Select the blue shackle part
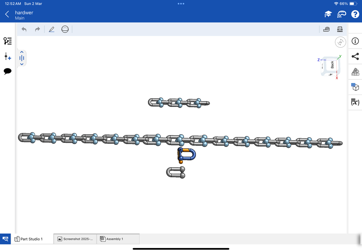Image resolution: width=362 pixels, height=252 pixels. pyautogui.click(x=190, y=154)
